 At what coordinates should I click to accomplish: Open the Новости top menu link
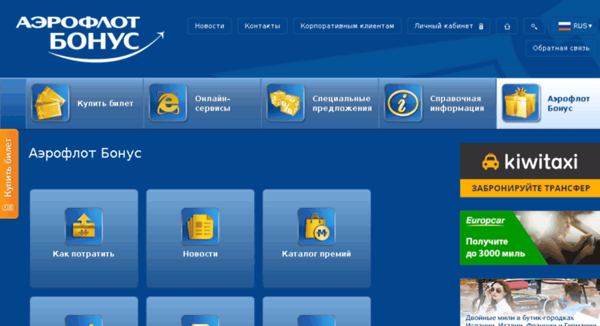click(x=210, y=26)
